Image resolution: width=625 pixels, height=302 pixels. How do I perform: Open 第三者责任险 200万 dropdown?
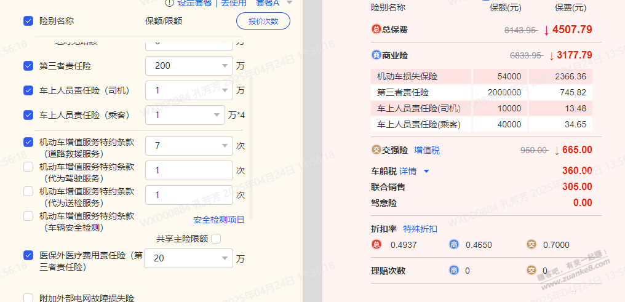(x=189, y=66)
